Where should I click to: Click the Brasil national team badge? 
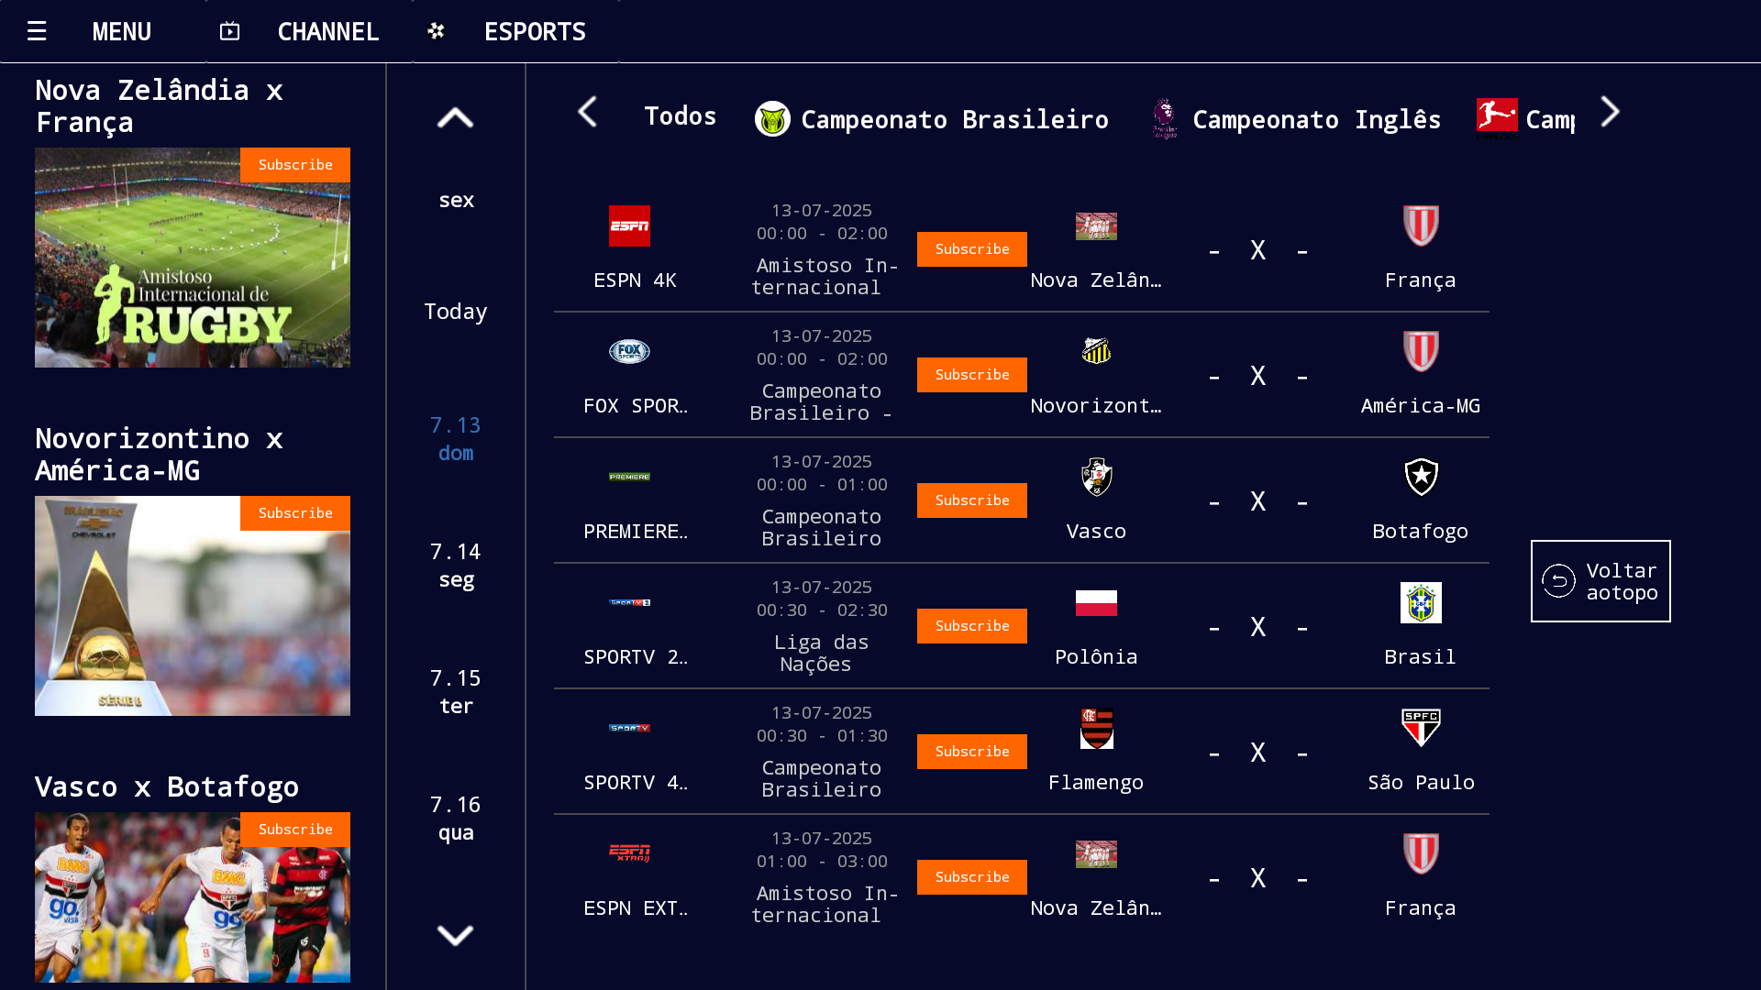(x=1421, y=603)
